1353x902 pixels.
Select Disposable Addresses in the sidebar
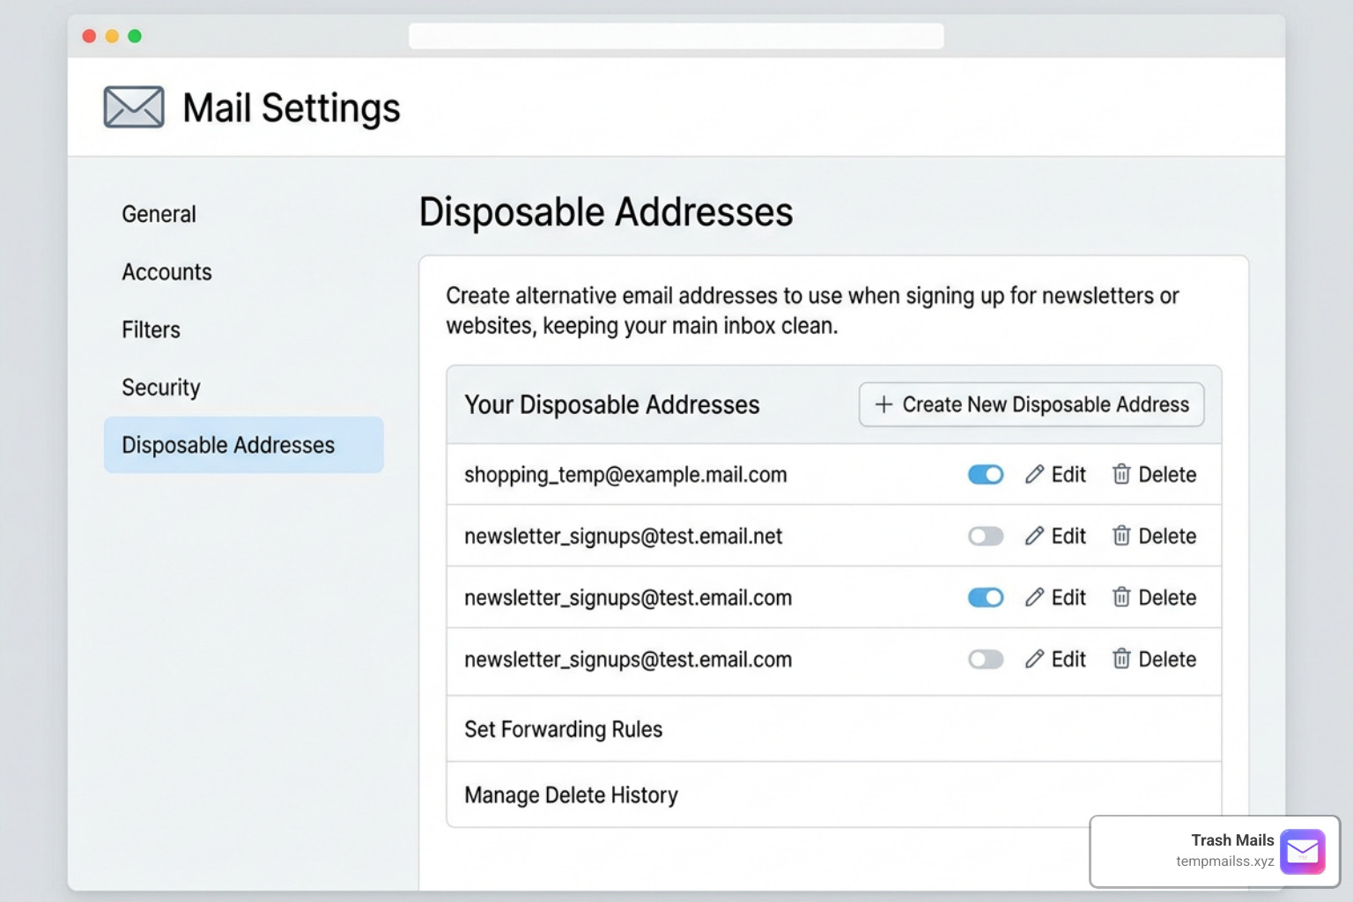coord(244,445)
